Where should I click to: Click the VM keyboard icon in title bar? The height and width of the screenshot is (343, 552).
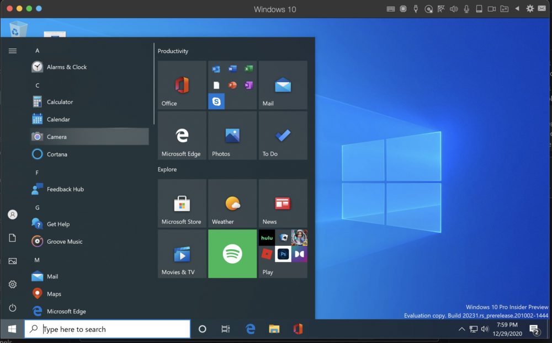click(x=391, y=9)
